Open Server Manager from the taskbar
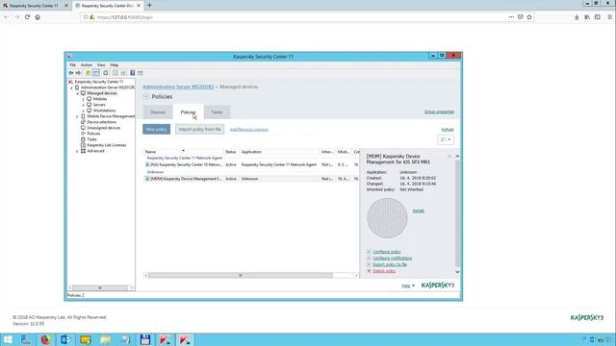616x346 pixels. click(26, 339)
